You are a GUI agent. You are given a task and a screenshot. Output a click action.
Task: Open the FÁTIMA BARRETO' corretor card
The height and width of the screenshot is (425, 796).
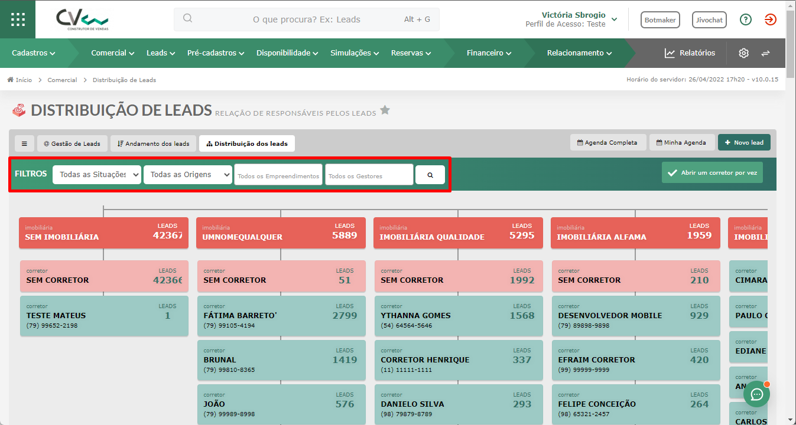pyautogui.click(x=281, y=316)
